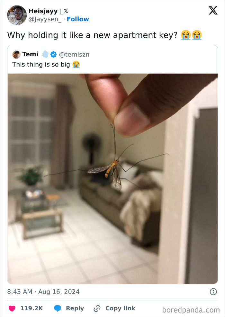This screenshot has width=225, height=317.
Task: Click the tweet text about apartment key
Action: tap(93, 35)
